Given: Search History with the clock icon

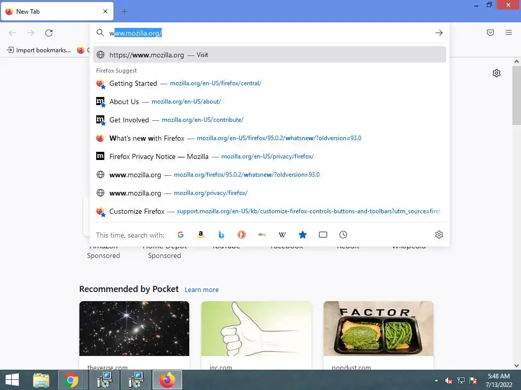Looking at the screenshot, I should point(343,235).
